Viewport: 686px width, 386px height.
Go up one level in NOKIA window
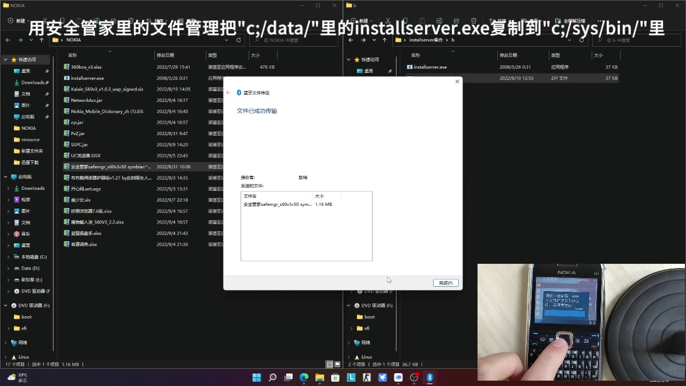point(42,40)
